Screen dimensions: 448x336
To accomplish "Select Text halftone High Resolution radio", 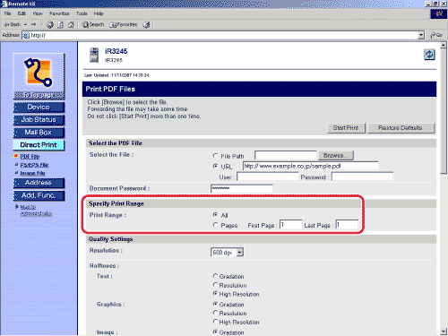I will coord(215,294).
